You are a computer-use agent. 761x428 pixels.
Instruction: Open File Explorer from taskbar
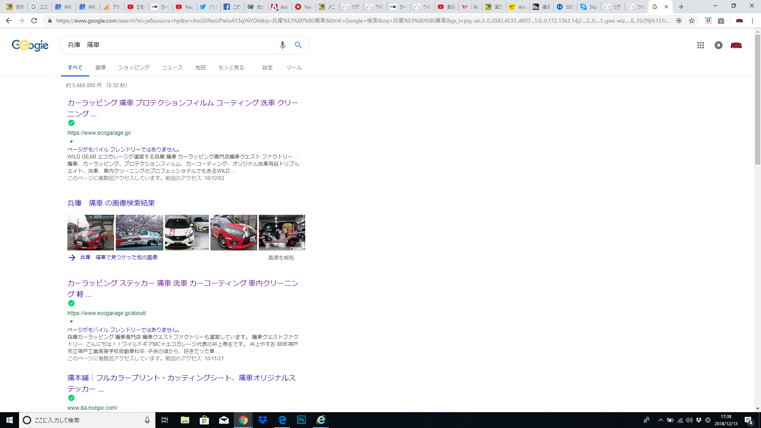point(185,420)
